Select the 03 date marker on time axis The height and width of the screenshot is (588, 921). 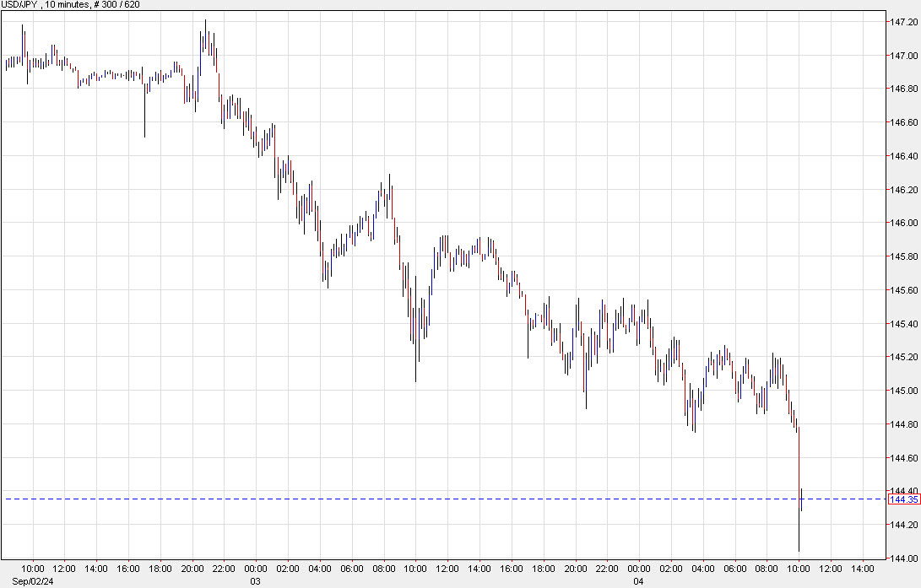click(256, 581)
